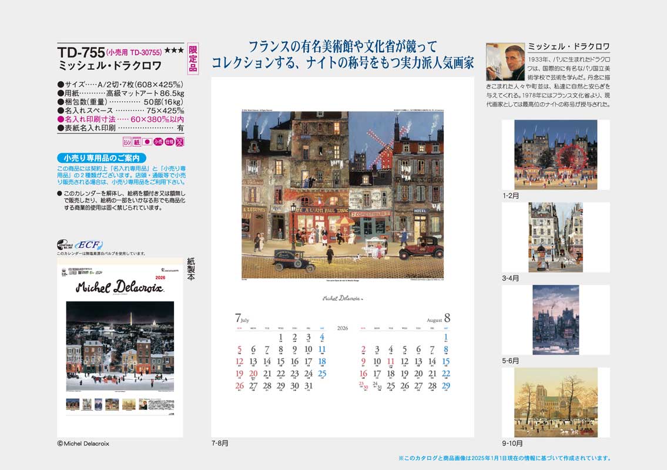Click August 11 holiday date
667x470 pixels.
pyautogui.click(x=390, y=361)
